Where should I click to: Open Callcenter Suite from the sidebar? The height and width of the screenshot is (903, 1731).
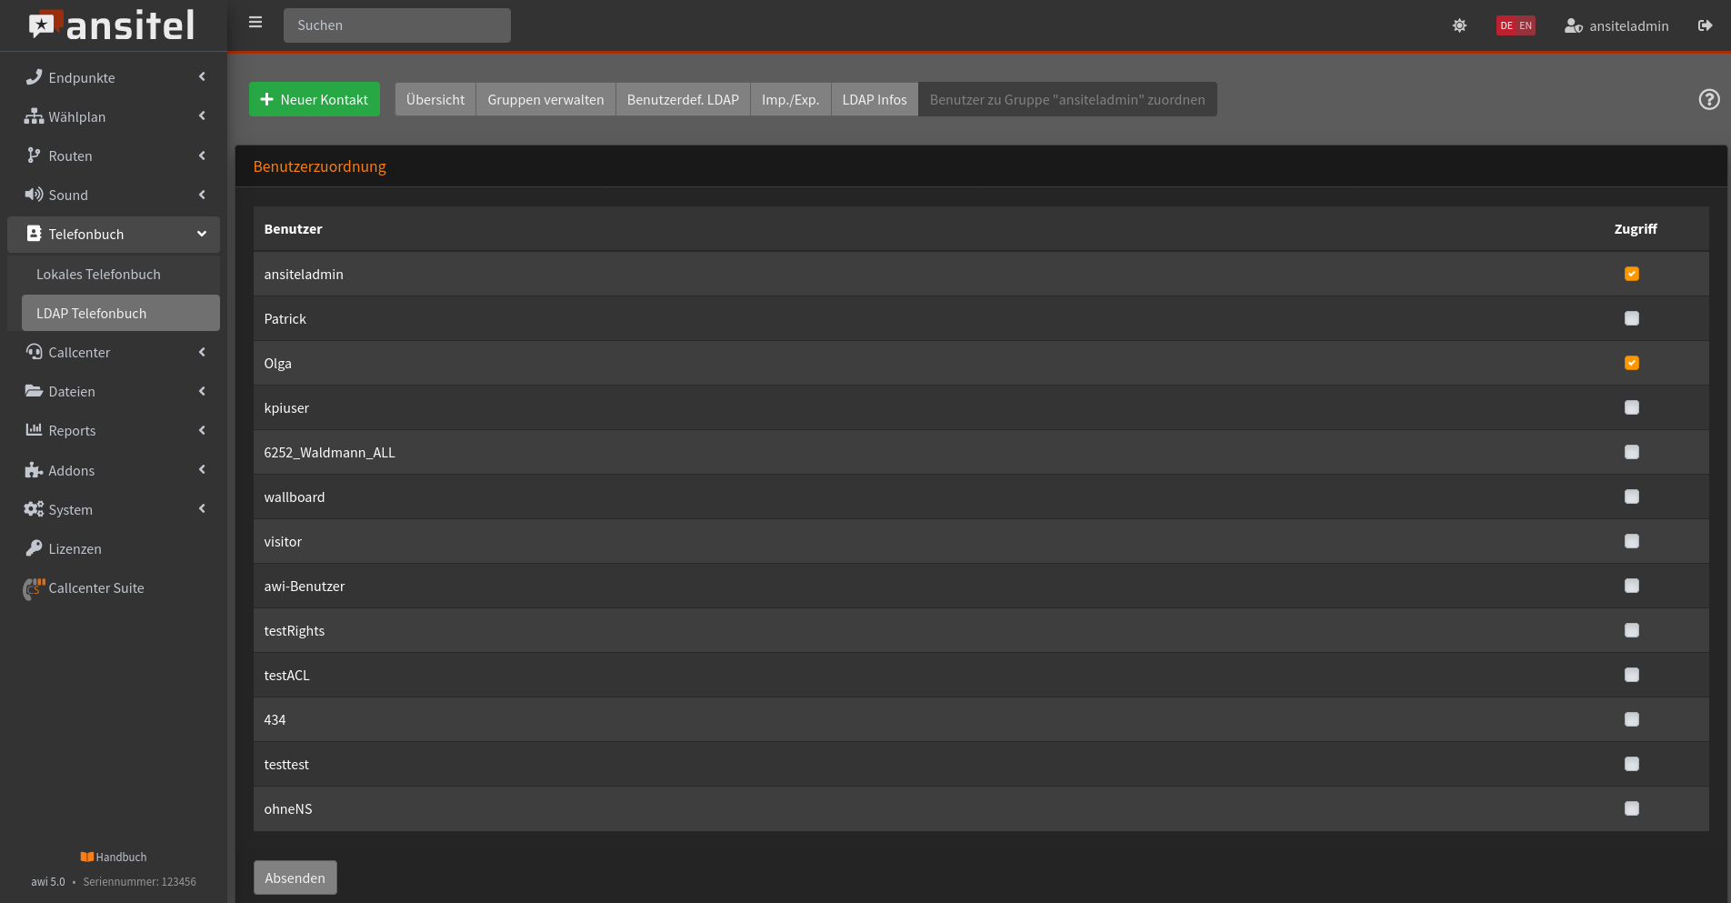pyautogui.click(x=95, y=588)
